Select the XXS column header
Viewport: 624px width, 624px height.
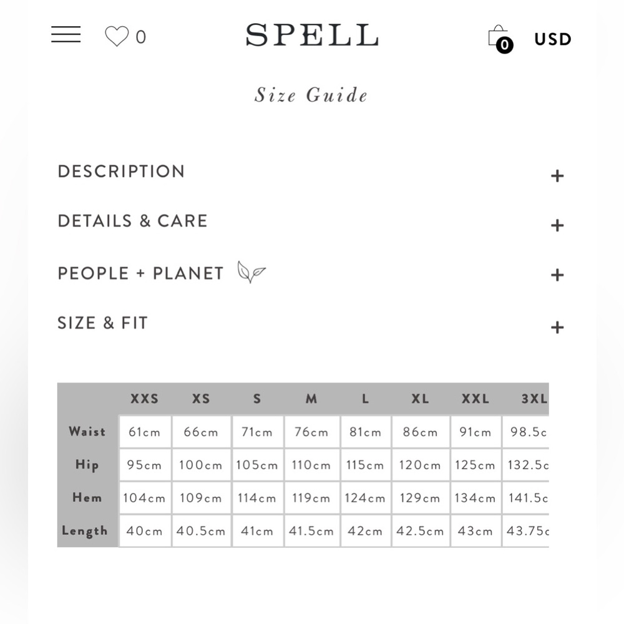[x=144, y=399]
